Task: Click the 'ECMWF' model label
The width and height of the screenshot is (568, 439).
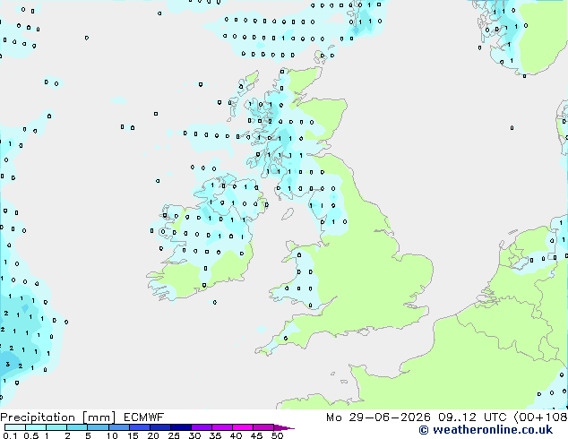Action: 144,417
